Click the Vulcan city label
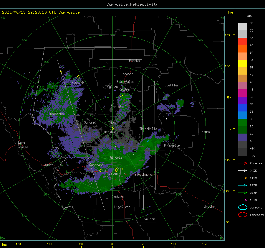 150,219
